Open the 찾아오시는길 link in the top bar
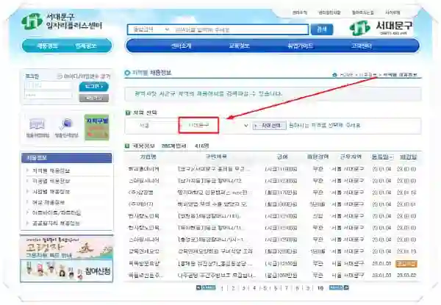The height and width of the screenshot is (305, 441). [363, 12]
